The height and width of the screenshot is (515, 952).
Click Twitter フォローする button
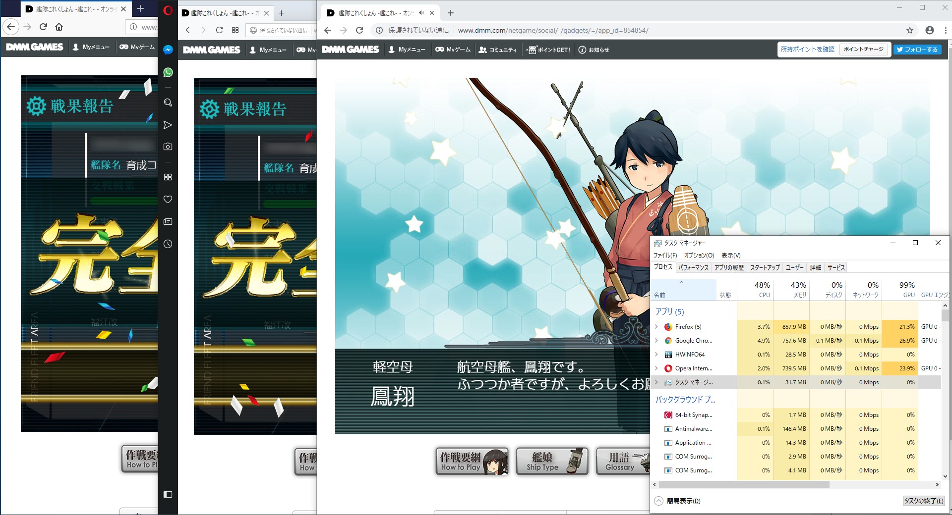point(917,50)
